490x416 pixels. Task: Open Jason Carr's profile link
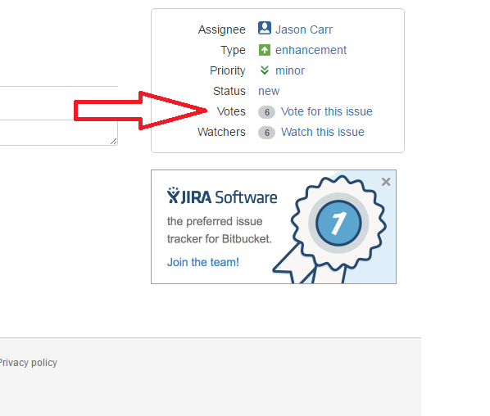304,29
